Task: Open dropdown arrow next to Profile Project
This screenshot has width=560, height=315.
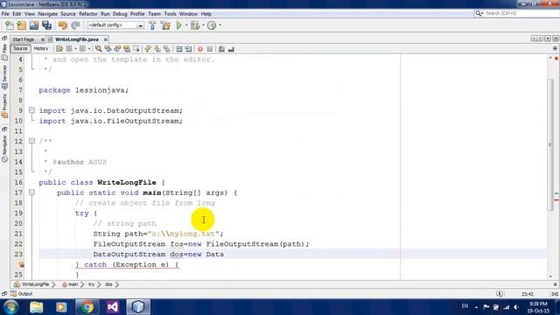Action: (x=220, y=25)
